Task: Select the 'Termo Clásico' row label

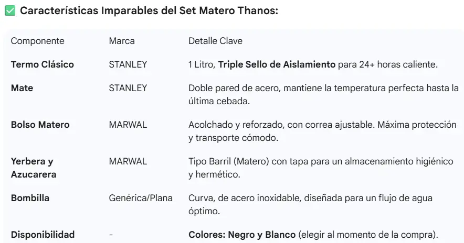Action: click(x=43, y=64)
